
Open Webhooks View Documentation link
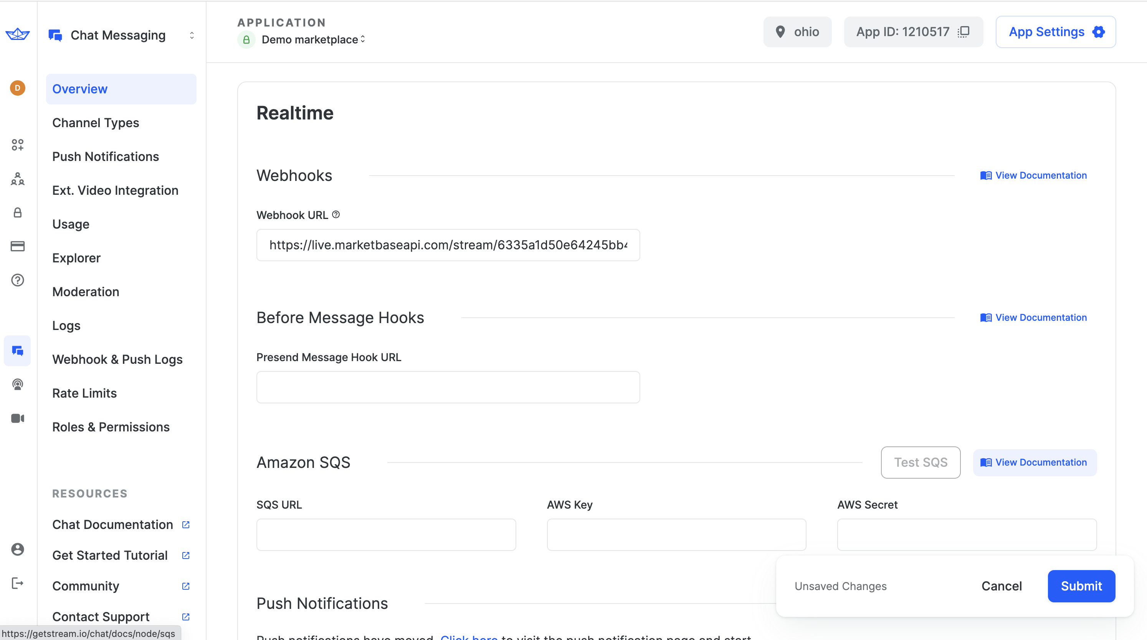click(1033, 175)
